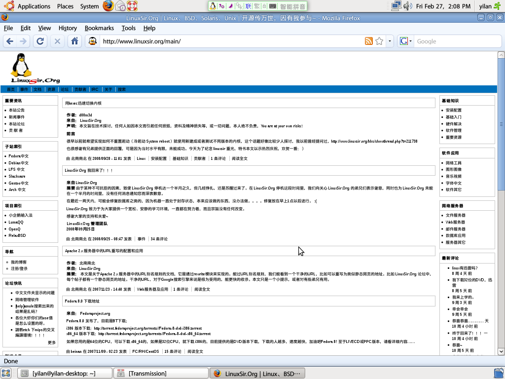Open the 首页 link in blue nav bar
Image resolution: width=505 pixels, height=379 pixels.
[11, 89]
